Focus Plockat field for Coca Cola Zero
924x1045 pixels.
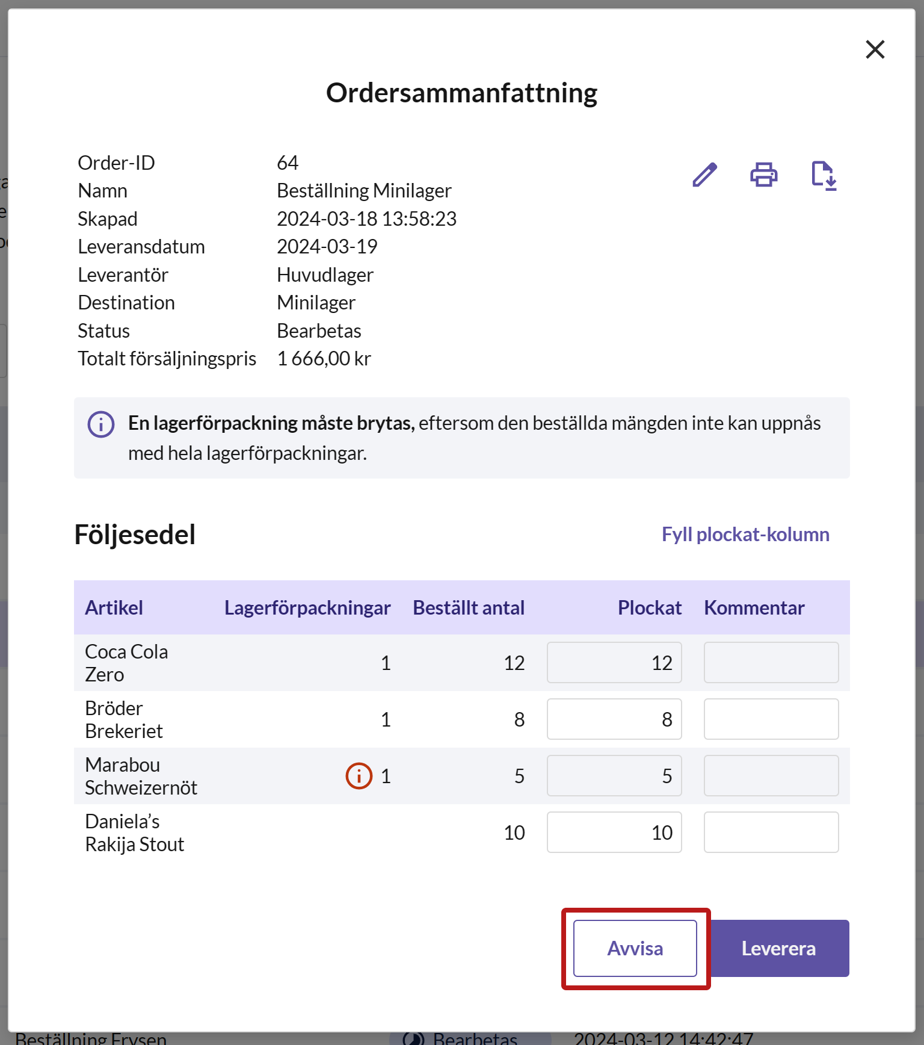(614, 662)
